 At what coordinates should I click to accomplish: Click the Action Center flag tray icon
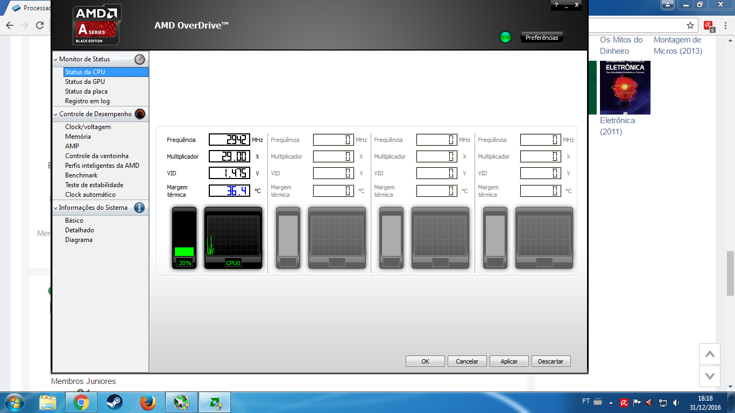[x=637, y=402]
